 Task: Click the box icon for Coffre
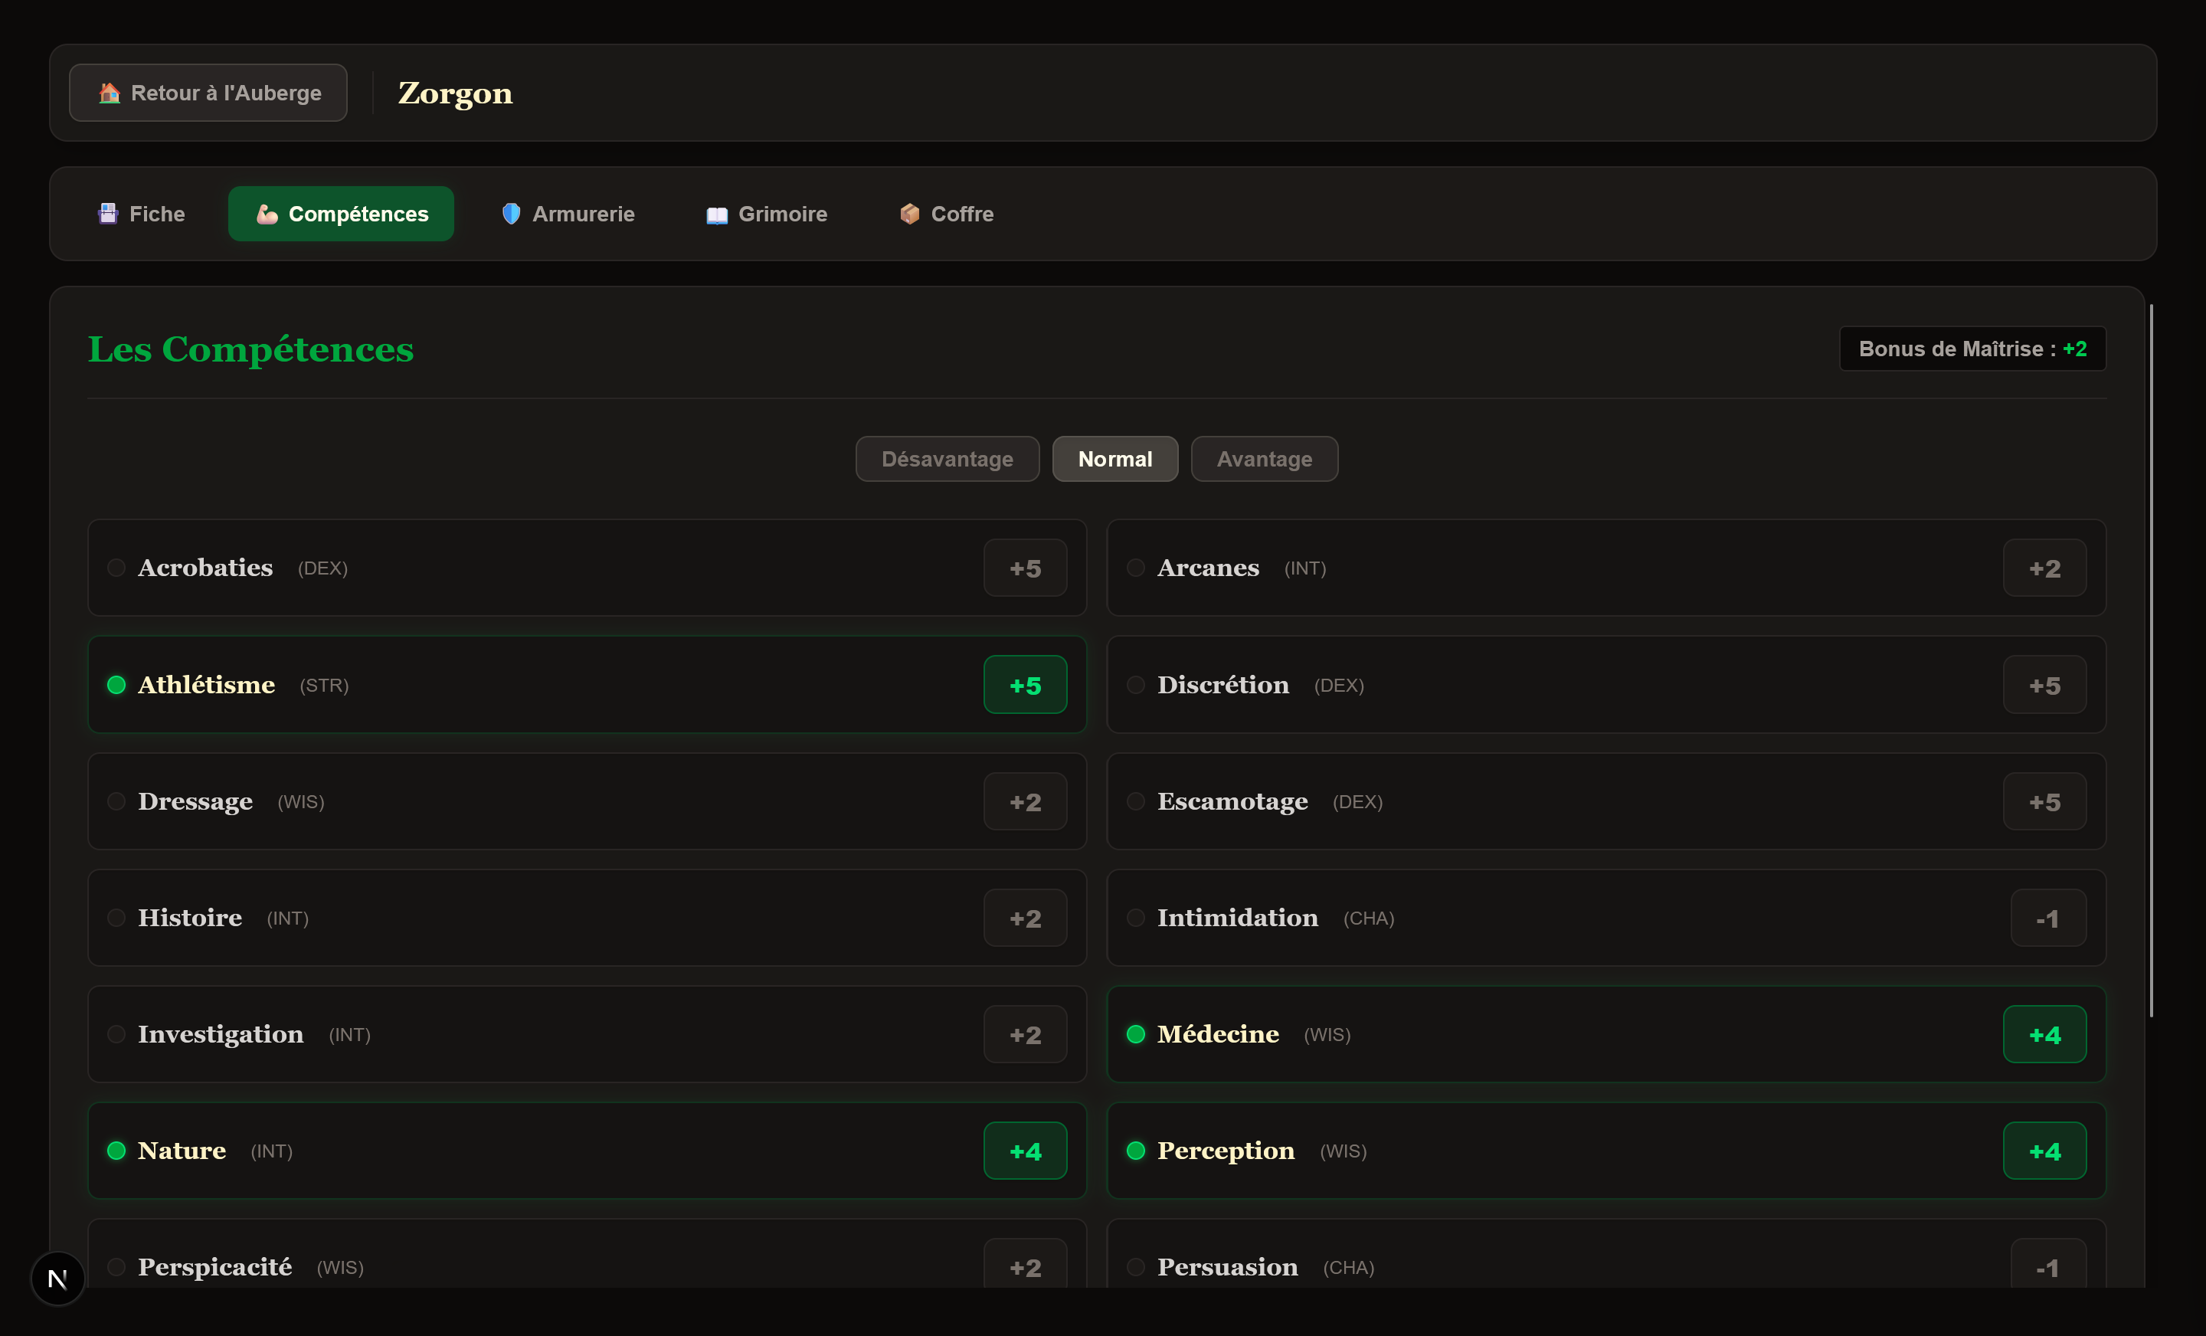pyautogui.click(x=910, y=213)
